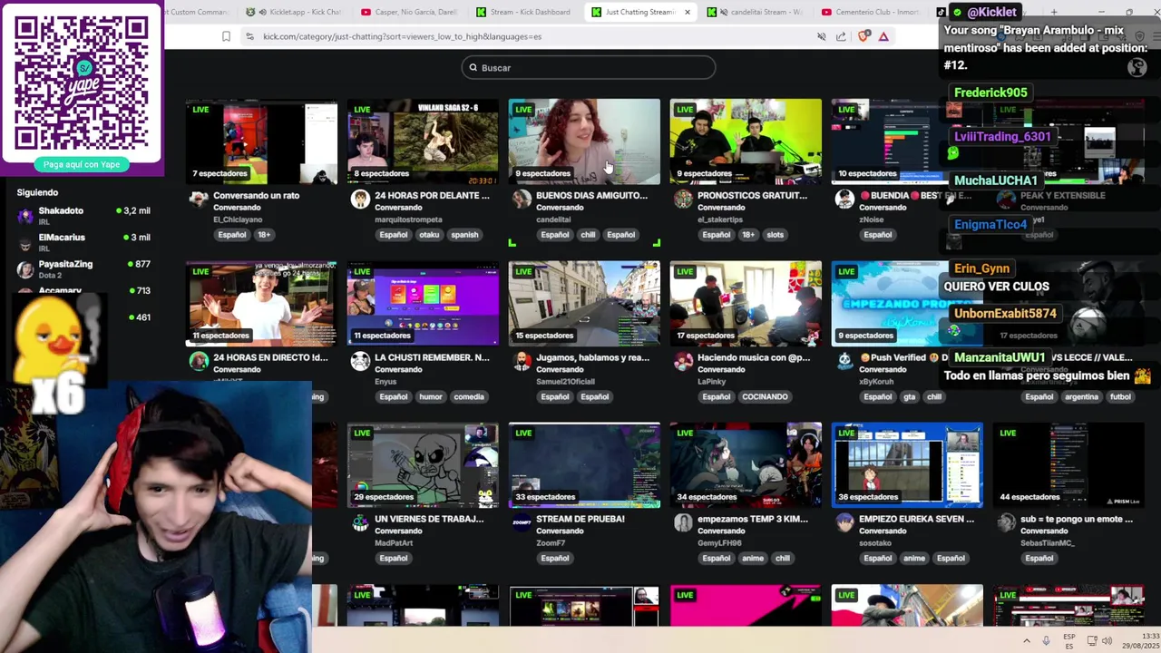Open the 24 HORAS EN DIRECTO stream thumbnail
Image resolution: width=1161 pixels, height=653 pixels.
261,304
